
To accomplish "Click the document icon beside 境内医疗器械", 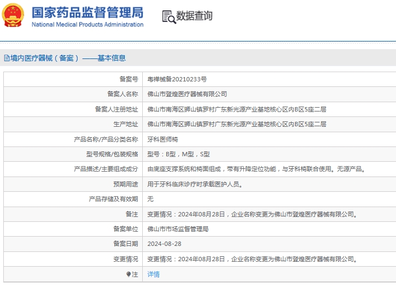I will coord(7,58).
